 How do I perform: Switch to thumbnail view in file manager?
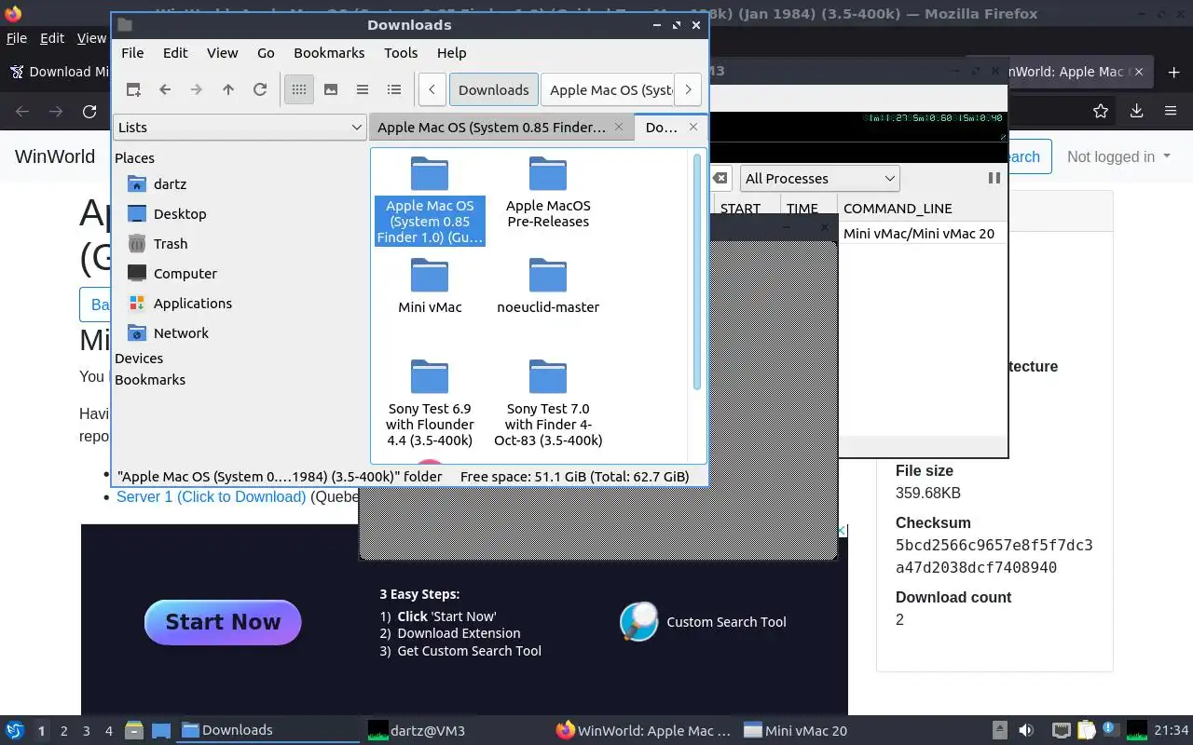pos(331,89)
